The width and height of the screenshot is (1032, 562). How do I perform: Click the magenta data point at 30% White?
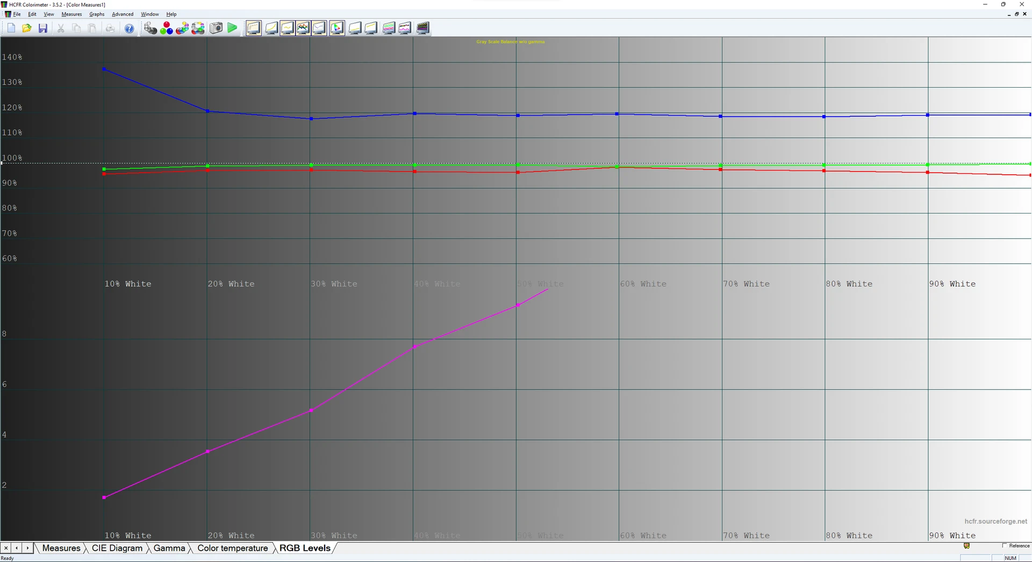click(311, 410)
